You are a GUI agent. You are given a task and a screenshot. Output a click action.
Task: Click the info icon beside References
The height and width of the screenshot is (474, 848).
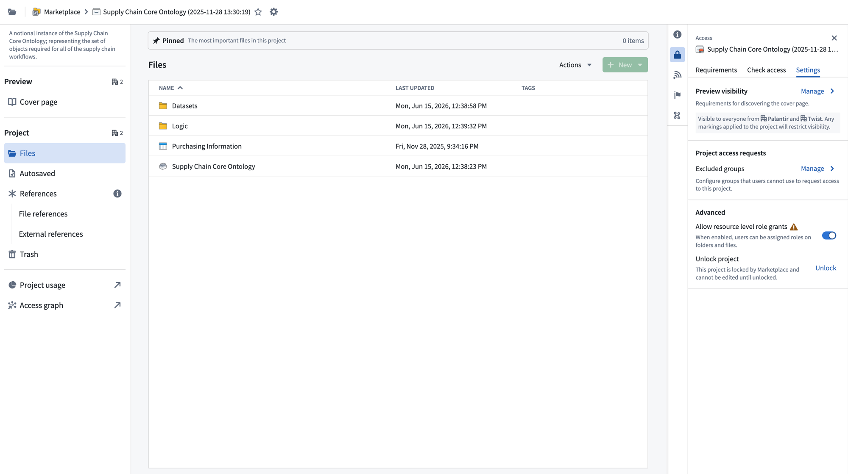(117, 194)
